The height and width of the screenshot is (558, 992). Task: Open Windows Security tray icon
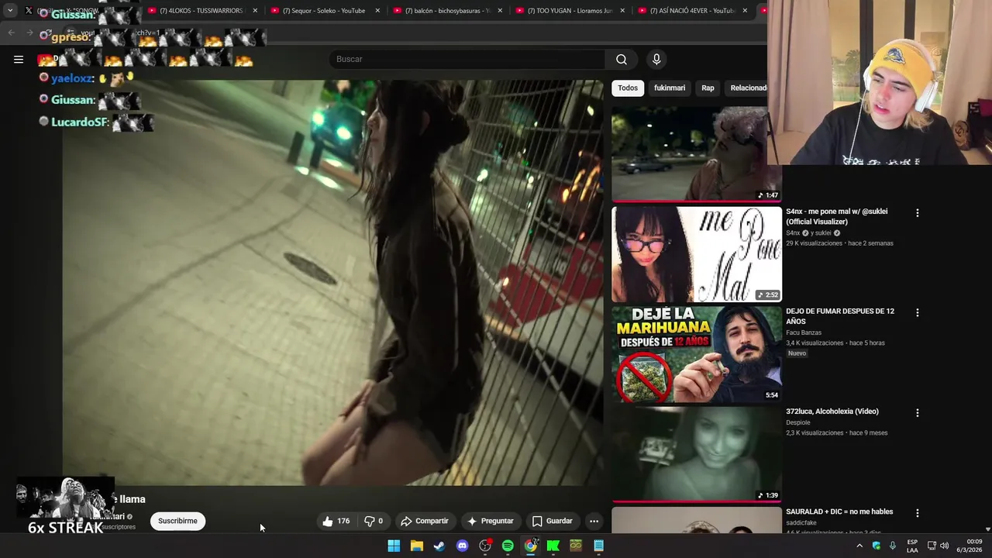pyautogui.click(x=877, y=546)
